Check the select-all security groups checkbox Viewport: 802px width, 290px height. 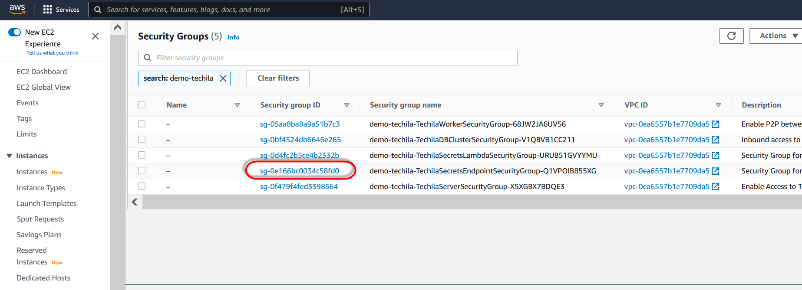coord(142,105)
